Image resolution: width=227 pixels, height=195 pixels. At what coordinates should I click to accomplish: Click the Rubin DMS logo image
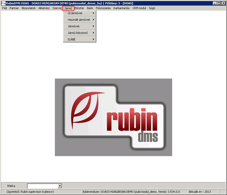(113, 117)
